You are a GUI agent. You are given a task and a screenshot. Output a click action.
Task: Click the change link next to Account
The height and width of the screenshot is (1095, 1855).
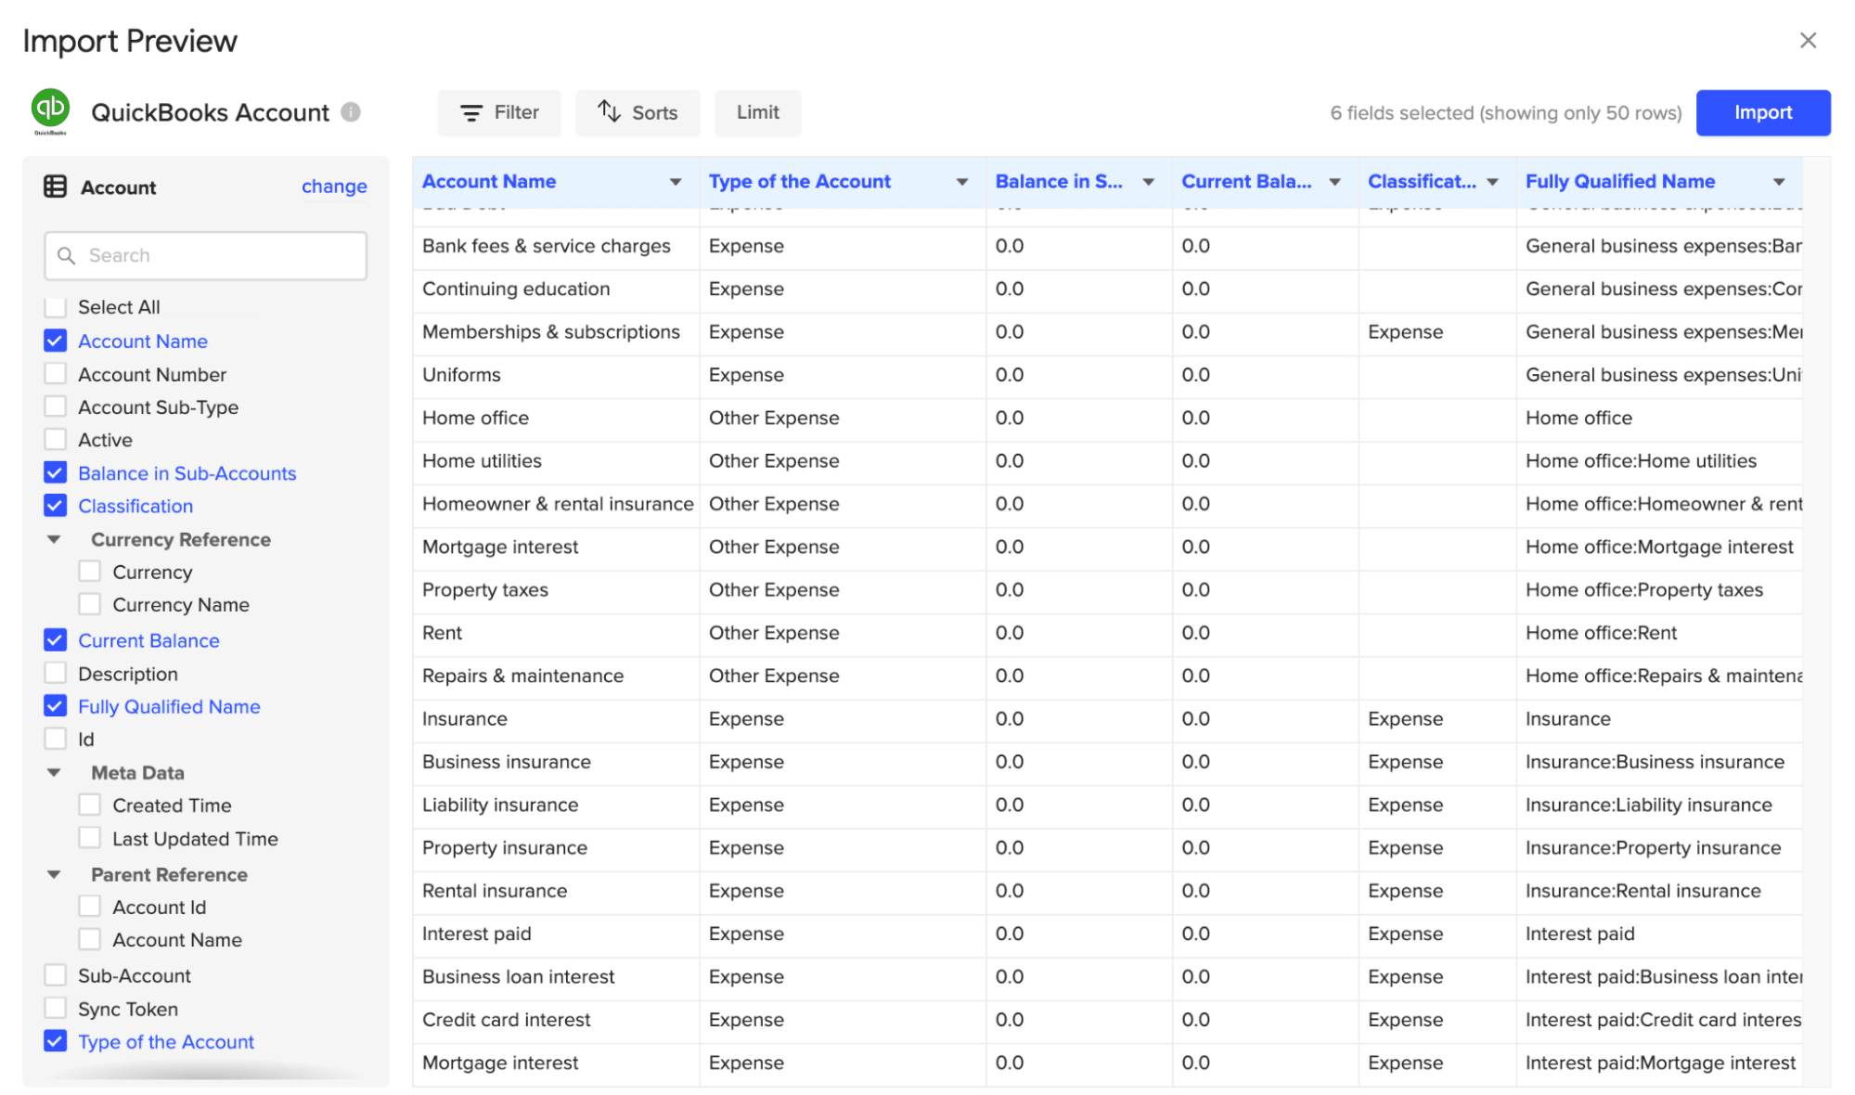(x=334, y=187)
